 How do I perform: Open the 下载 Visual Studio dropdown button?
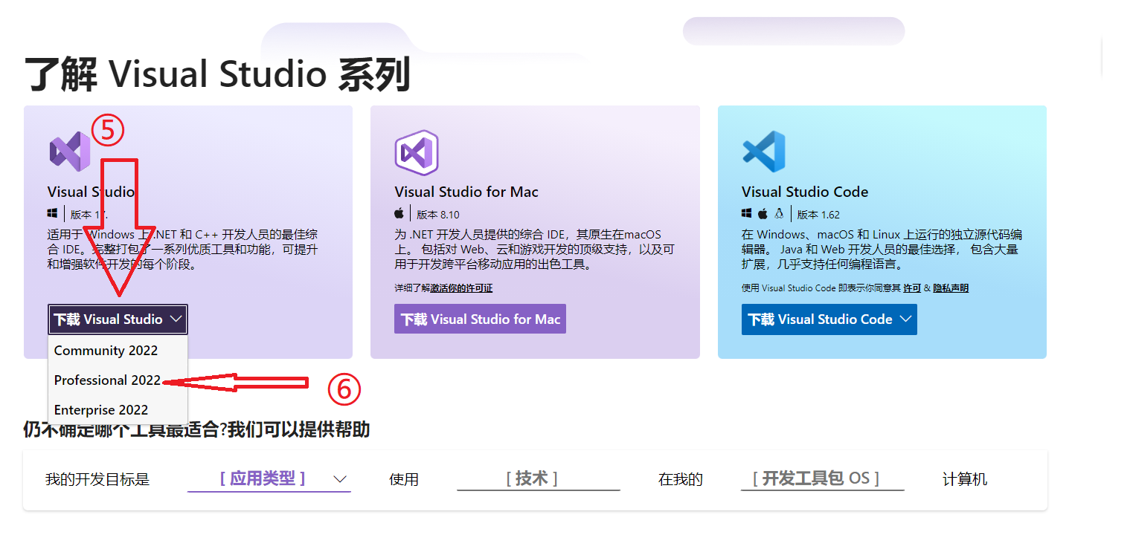(x=118, y=319)
